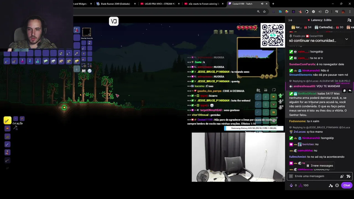Click the Terraria minimap on stream

(257, 57)
